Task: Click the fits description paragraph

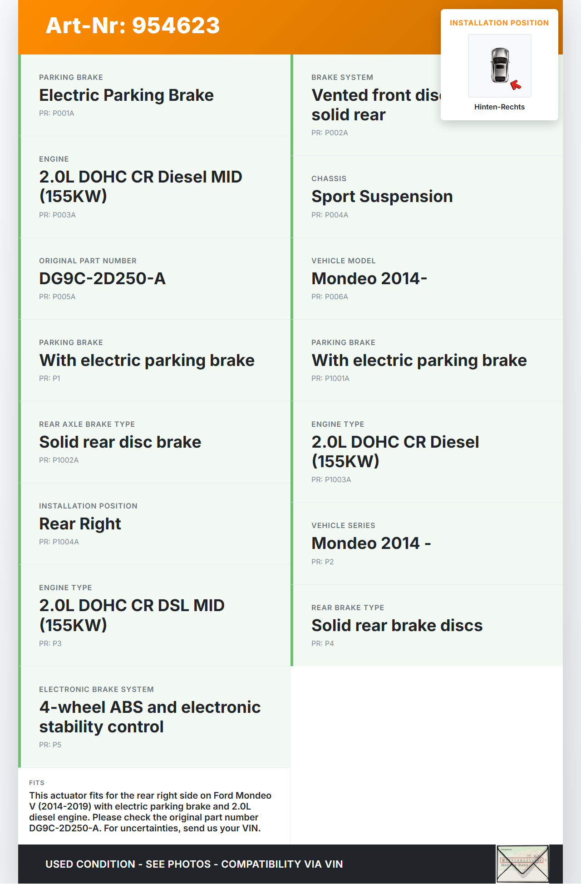Action: pyautogui.click(x=150, y=811)
